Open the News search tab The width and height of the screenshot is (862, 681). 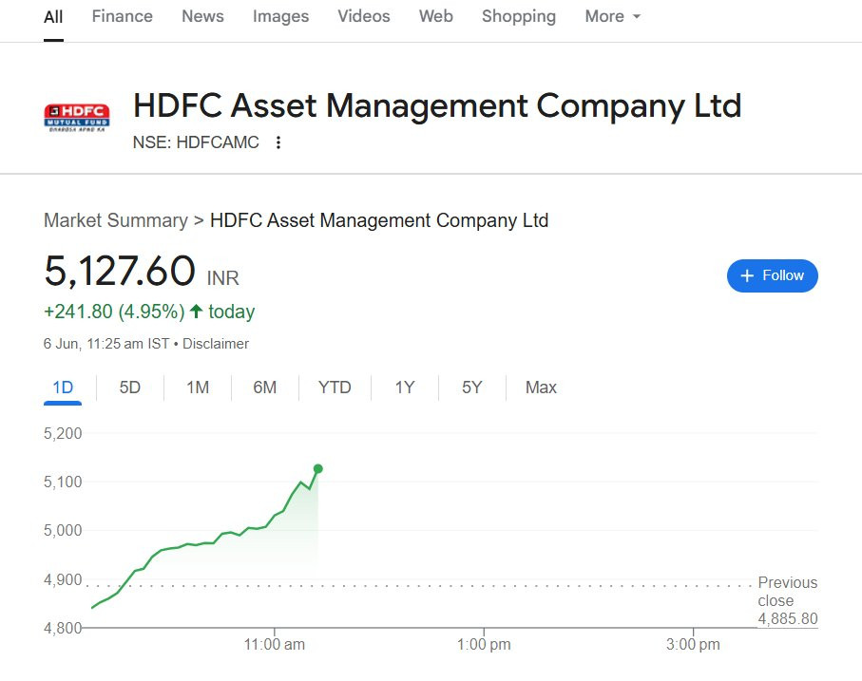pos(202,16)
